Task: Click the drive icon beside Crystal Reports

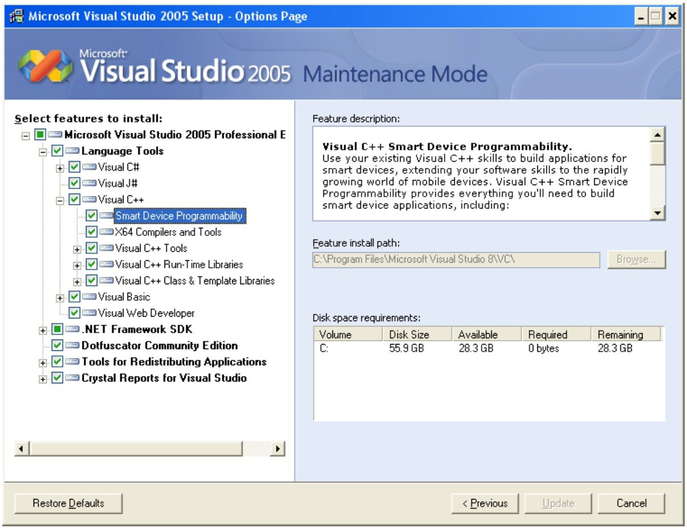Action: pos(72,378)
